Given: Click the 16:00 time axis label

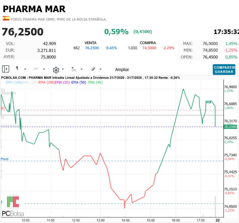Looking at the screenshot, I should point(176,220).
